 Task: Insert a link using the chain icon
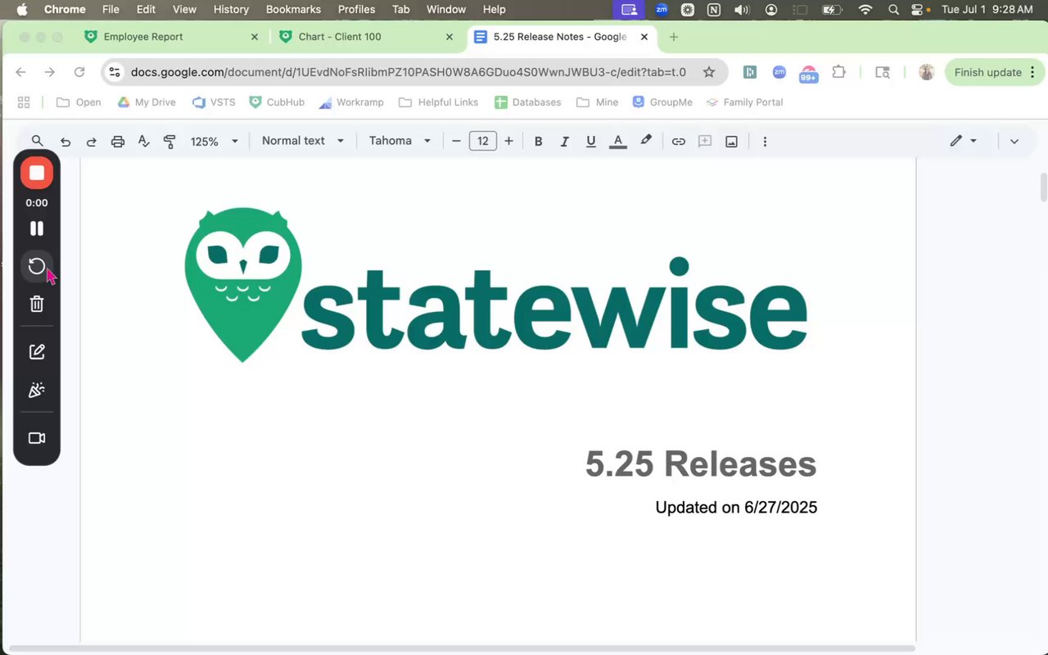[679, 142]
